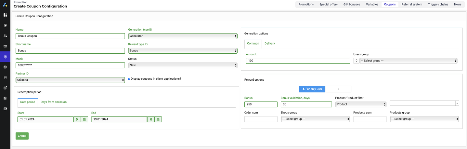The width and height of the screenshot is (467, 149).
Task: Expand the Generation type ID dropdown
Action: 183,36
